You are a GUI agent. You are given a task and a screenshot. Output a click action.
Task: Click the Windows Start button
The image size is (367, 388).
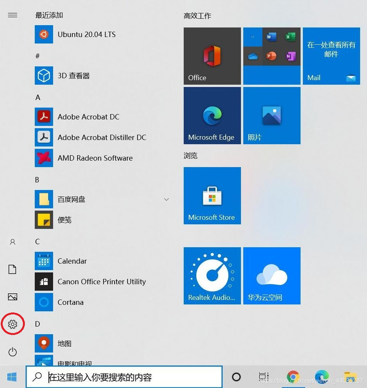pyautogui.click(x=12, y=377)
